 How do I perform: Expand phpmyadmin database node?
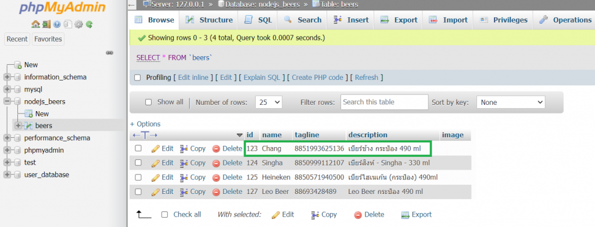(x=7, y=150)
